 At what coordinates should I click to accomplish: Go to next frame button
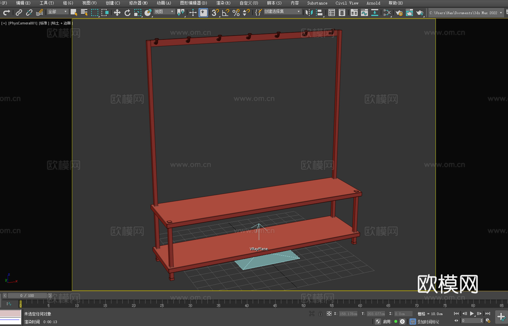point(479,313)
